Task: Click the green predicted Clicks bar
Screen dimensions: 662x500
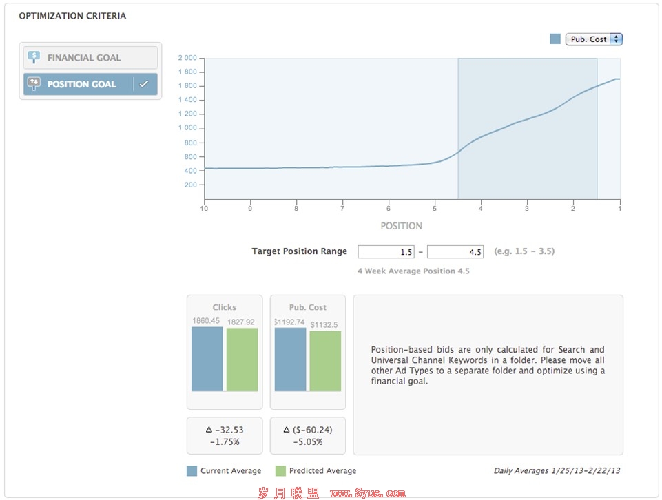Action: click(242, 360)
